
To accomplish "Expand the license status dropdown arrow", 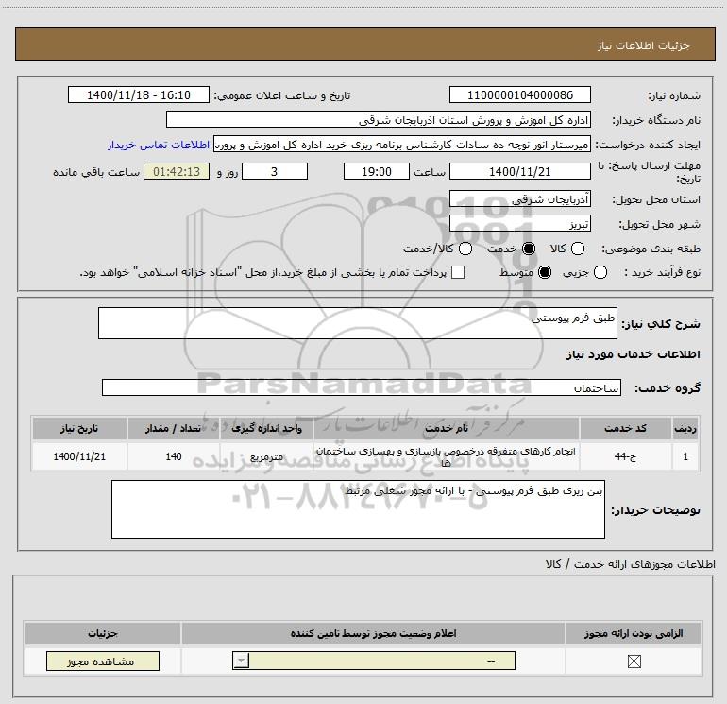I will pos(241,661).
